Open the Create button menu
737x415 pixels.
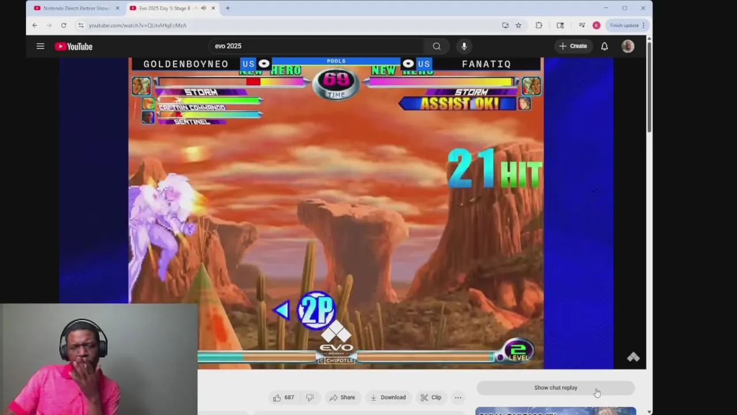(x=573, y=46)
